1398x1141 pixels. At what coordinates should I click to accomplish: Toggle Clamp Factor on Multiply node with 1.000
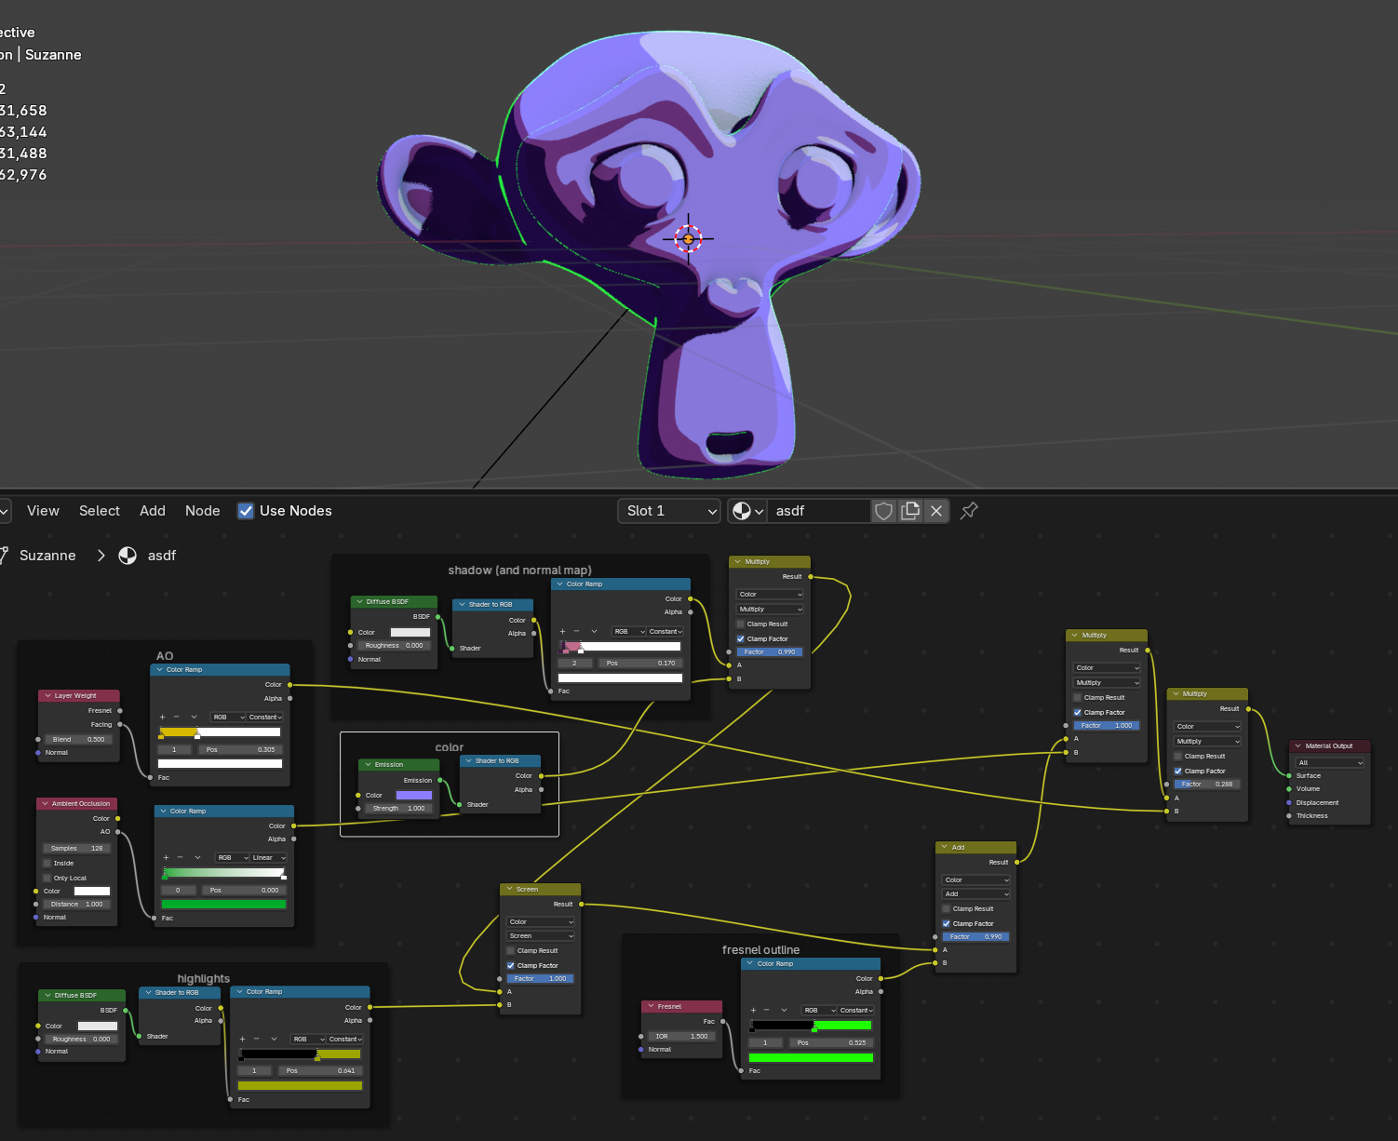[1077, 712]
